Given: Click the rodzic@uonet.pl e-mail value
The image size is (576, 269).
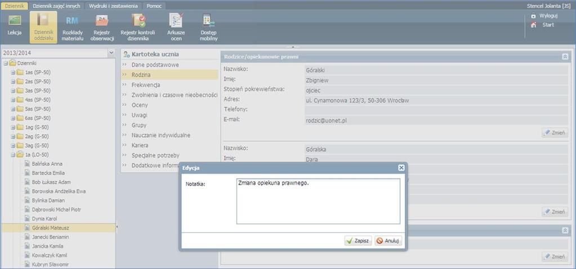Looking at the screenshot, I should click(x=325, y=120).
